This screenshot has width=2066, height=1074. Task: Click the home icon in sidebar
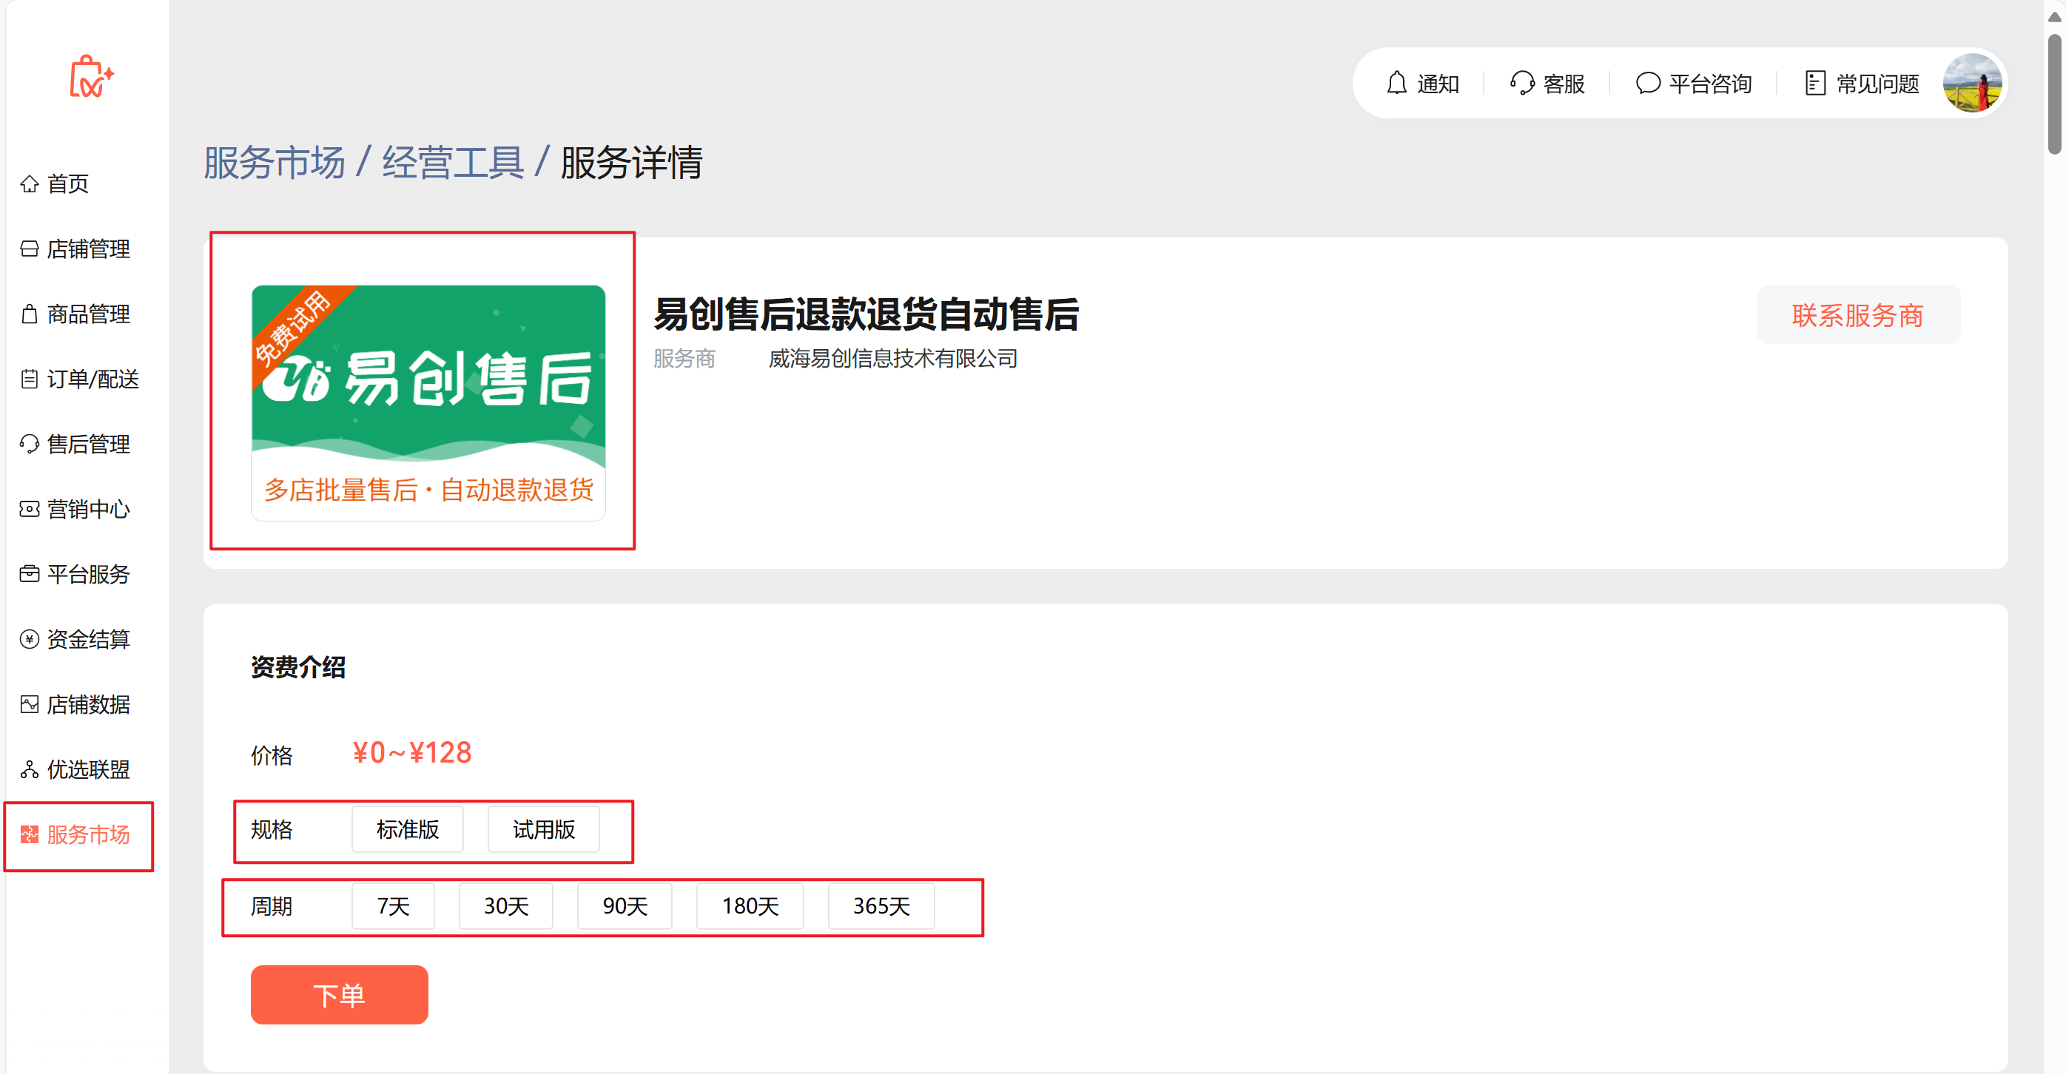pos(30,183)
